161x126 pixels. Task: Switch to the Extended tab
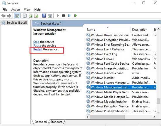(x=41, y=122)
